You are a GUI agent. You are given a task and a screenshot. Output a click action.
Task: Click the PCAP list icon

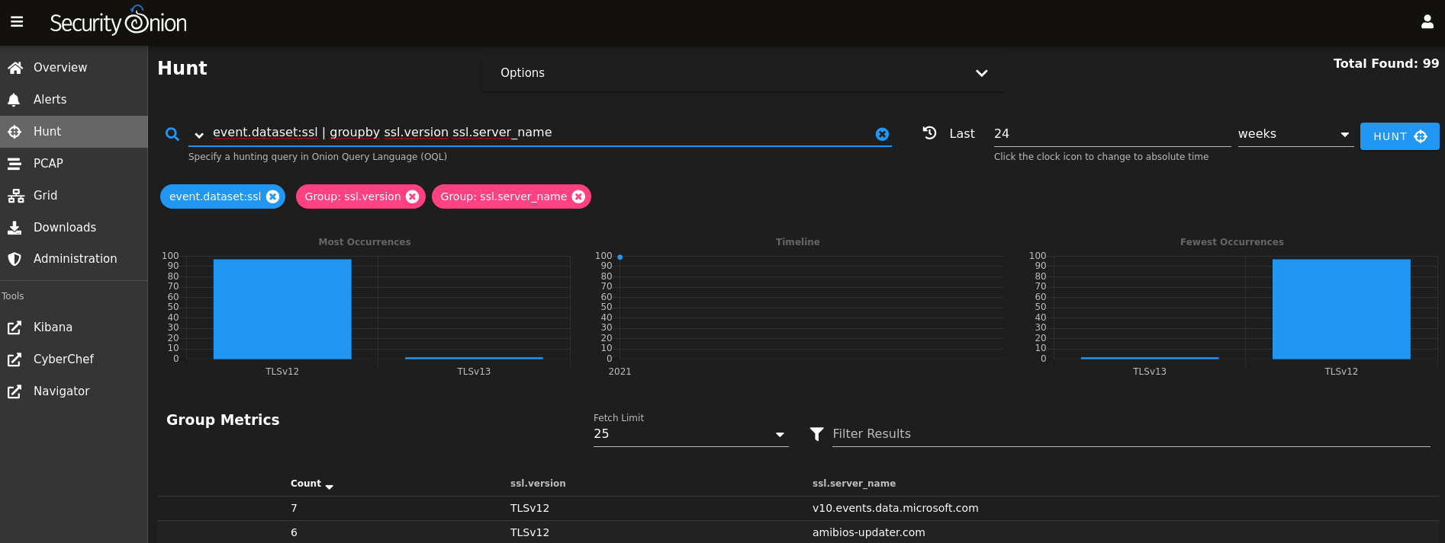click(x=14, y=164)
